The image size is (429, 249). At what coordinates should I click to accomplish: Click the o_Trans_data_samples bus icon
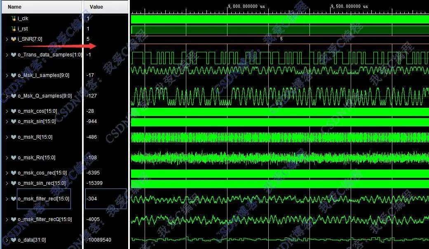point(14,54)
